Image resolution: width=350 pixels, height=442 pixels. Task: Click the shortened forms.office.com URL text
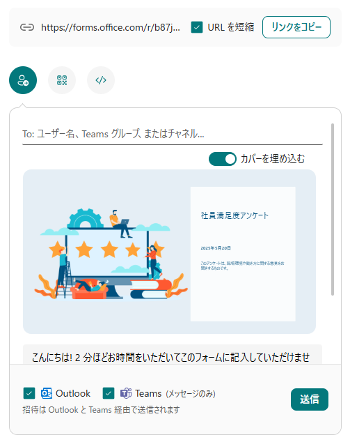111,27
